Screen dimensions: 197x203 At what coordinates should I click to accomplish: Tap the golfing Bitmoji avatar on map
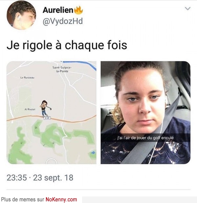tap(46, 108)
